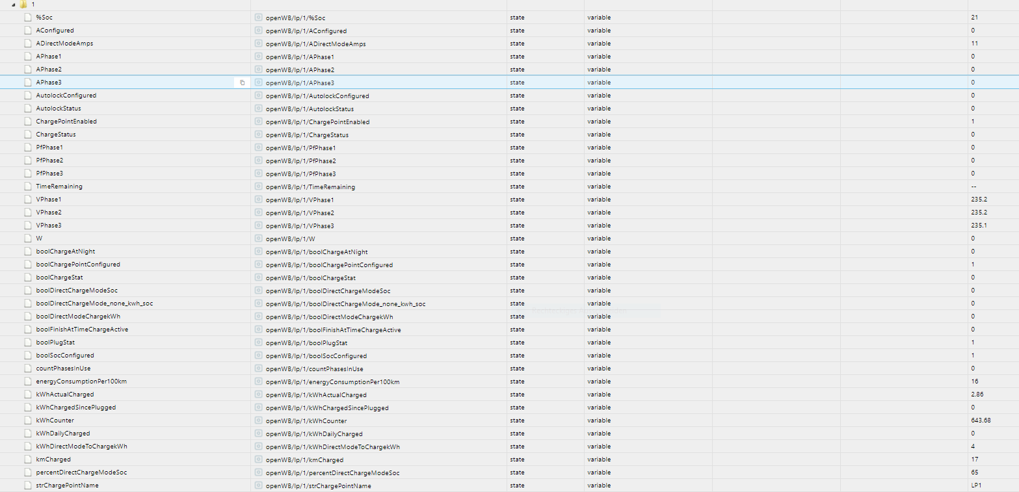Click the state icon before openWB/lp/1/AutolockConfigured
Image resolution: width=1019 pixels, height=492 pixels.
pyautogui.click(x=258, y=96)
